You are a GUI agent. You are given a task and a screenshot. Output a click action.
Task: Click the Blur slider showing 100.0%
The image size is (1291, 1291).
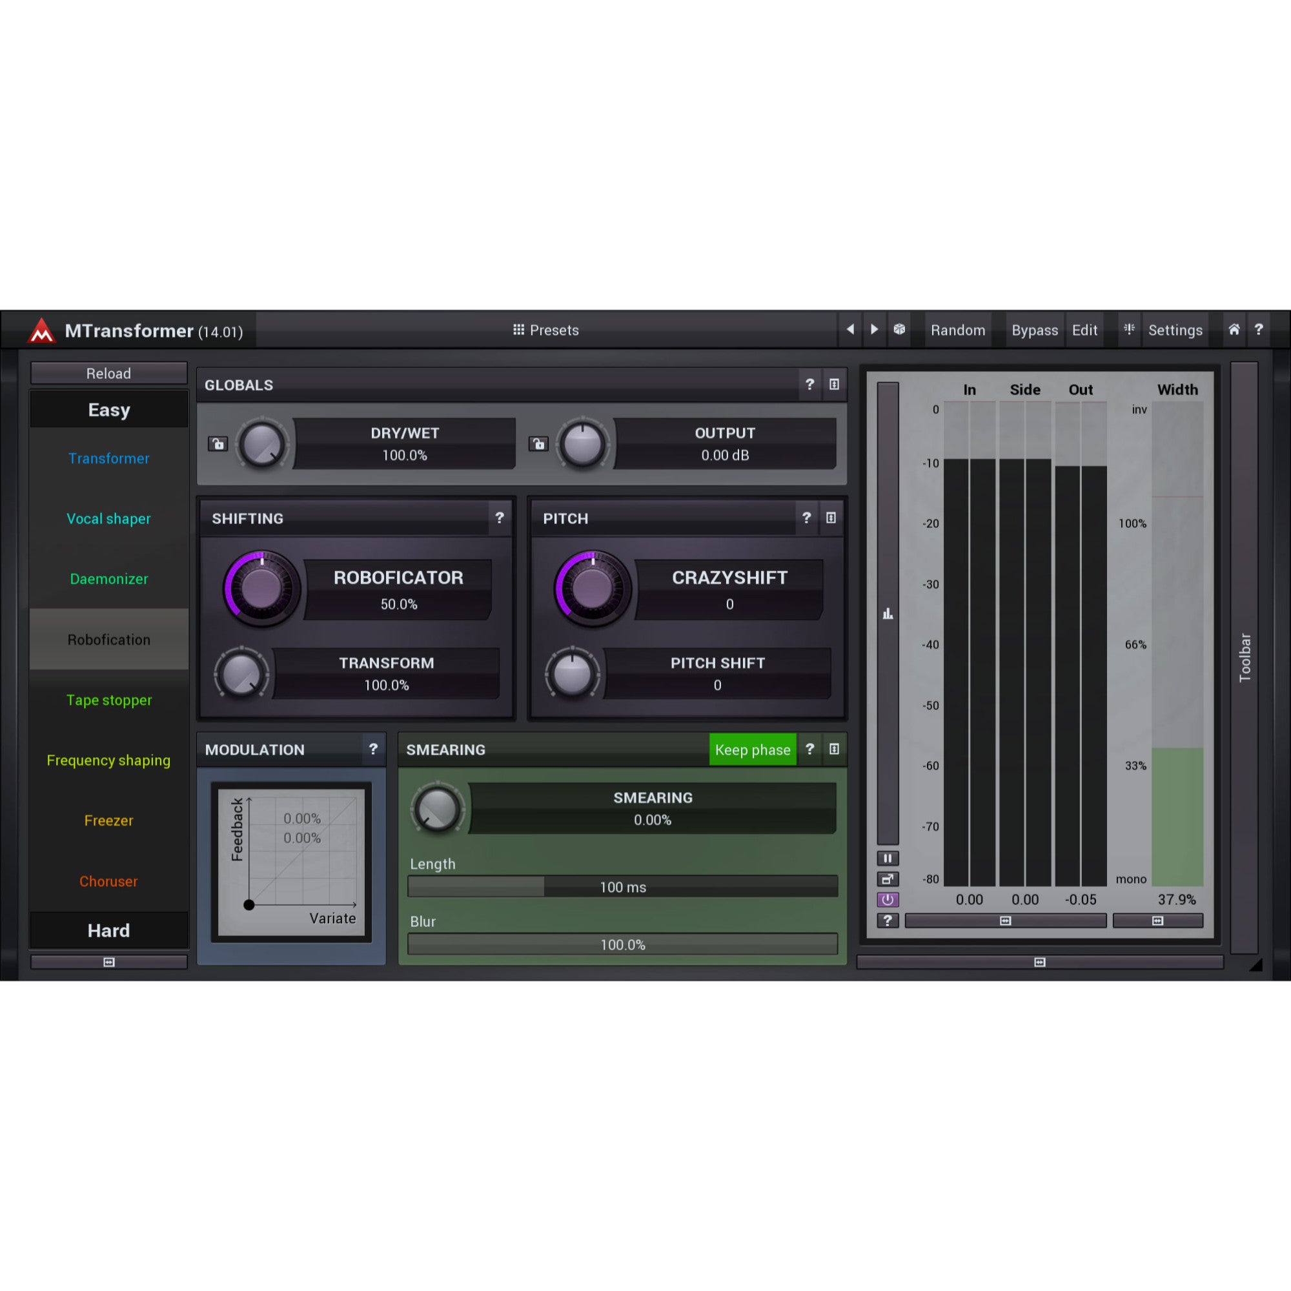pyautogui.click(x=623, y=944)
